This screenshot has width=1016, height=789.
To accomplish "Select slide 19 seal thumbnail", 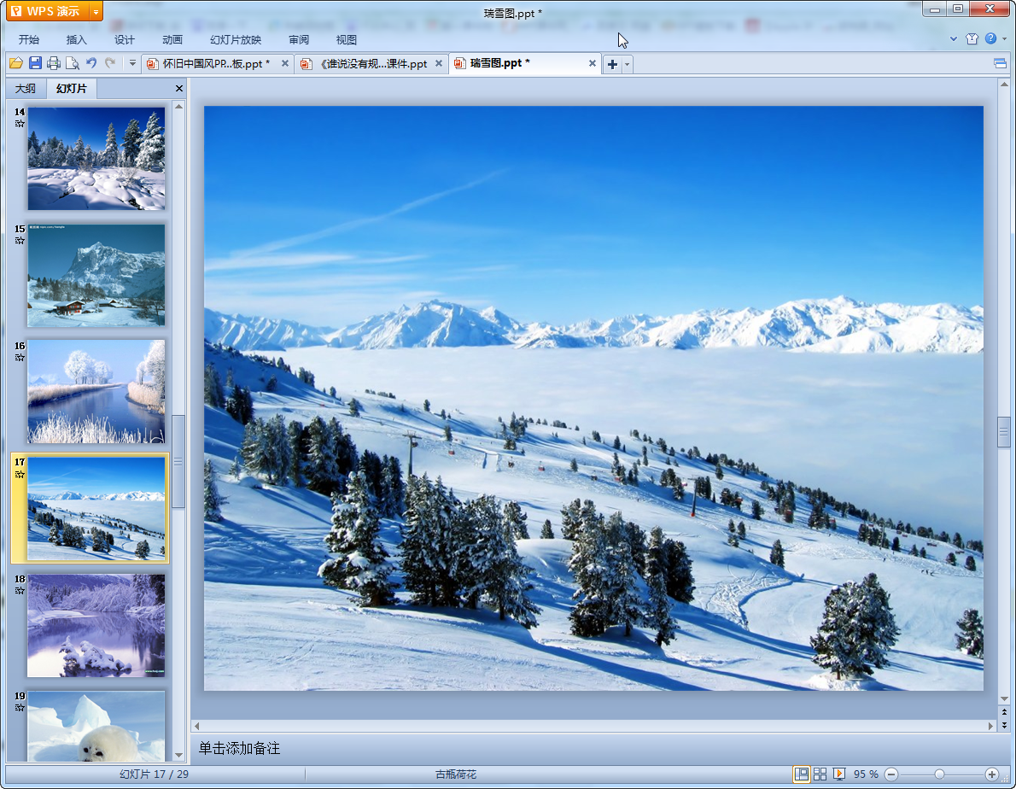I will click(96, 726).
